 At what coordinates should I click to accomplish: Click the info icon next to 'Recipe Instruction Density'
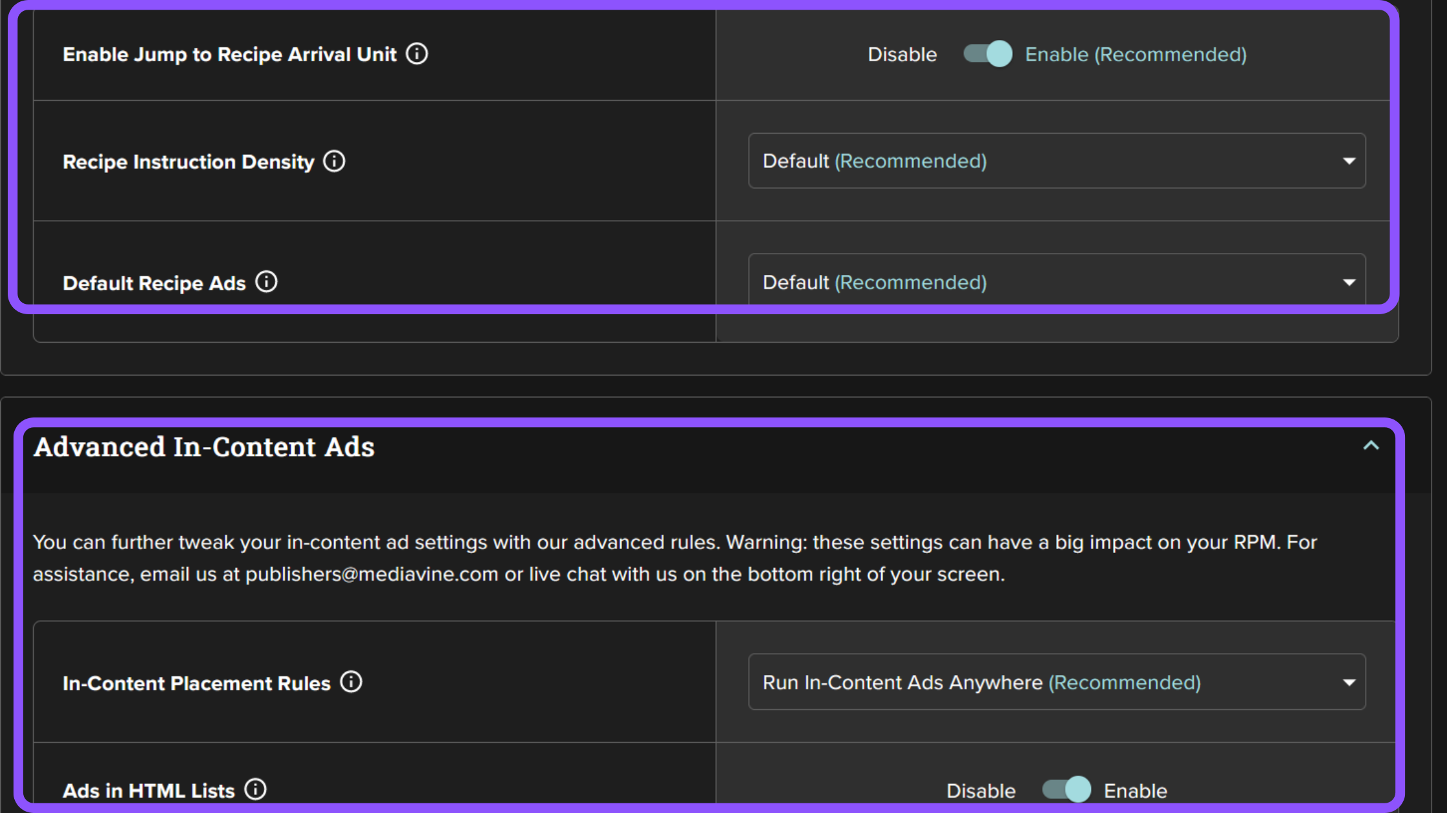click(x=335, y=161)
